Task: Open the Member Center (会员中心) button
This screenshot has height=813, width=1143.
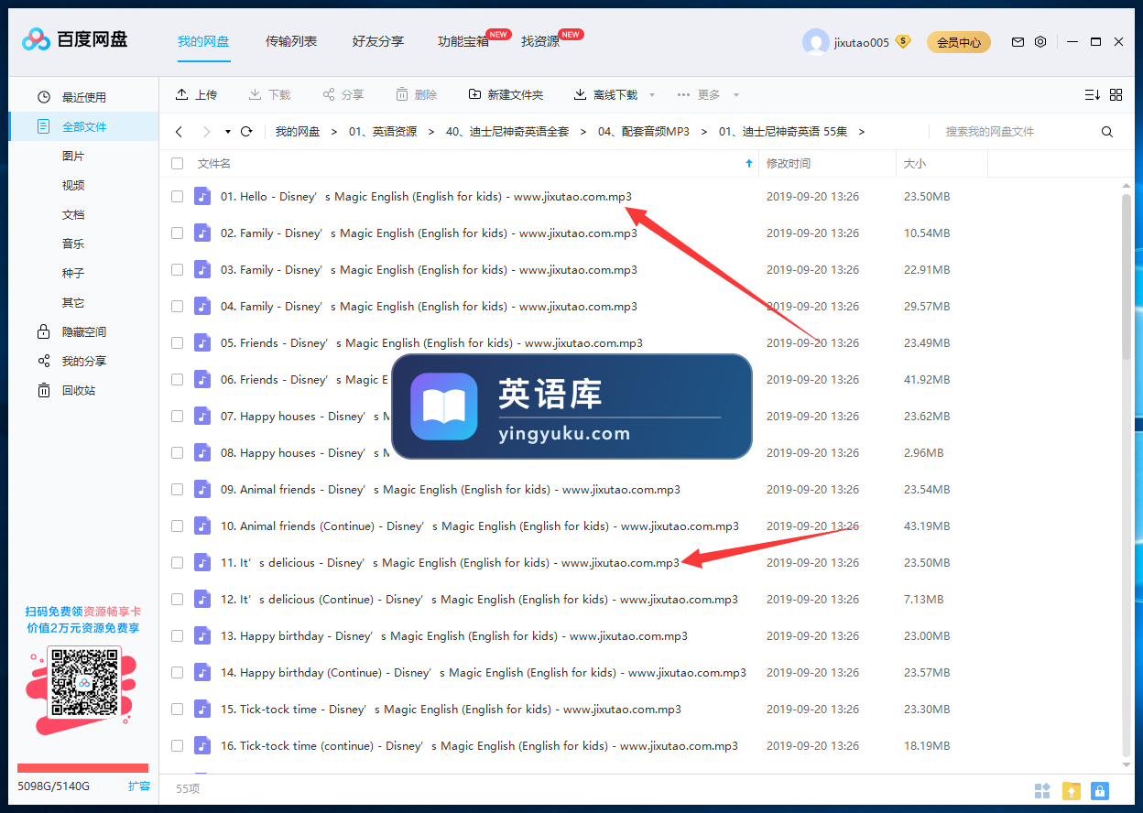Action: (x=959, y=42)
